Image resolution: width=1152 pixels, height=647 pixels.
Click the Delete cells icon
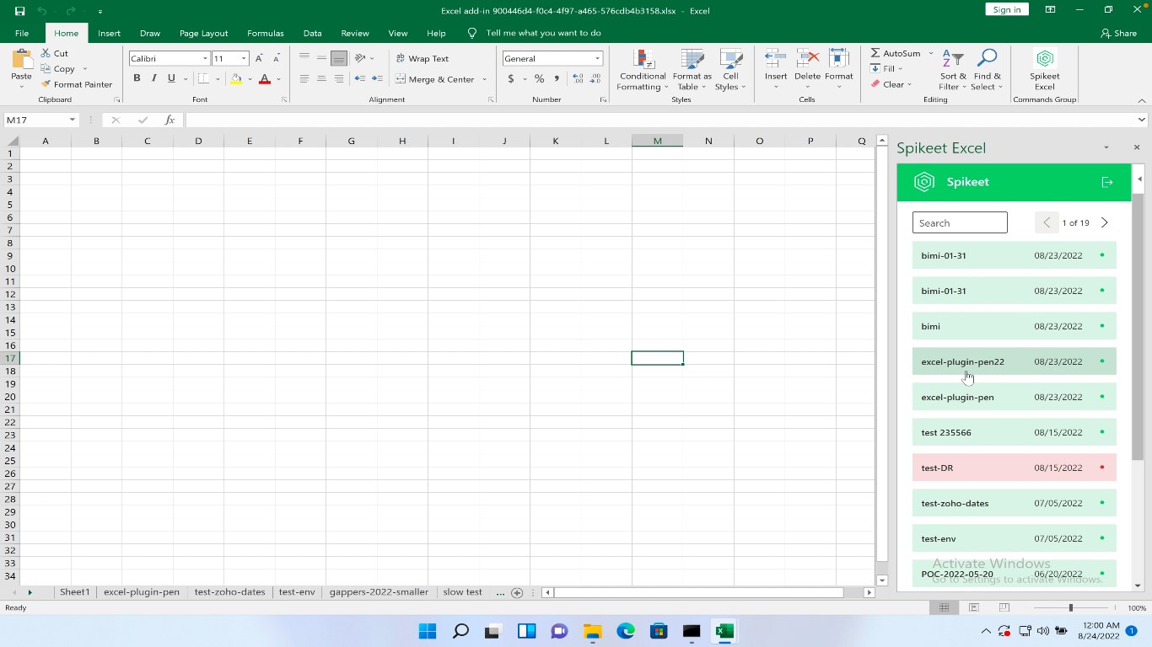click(807, 59)
